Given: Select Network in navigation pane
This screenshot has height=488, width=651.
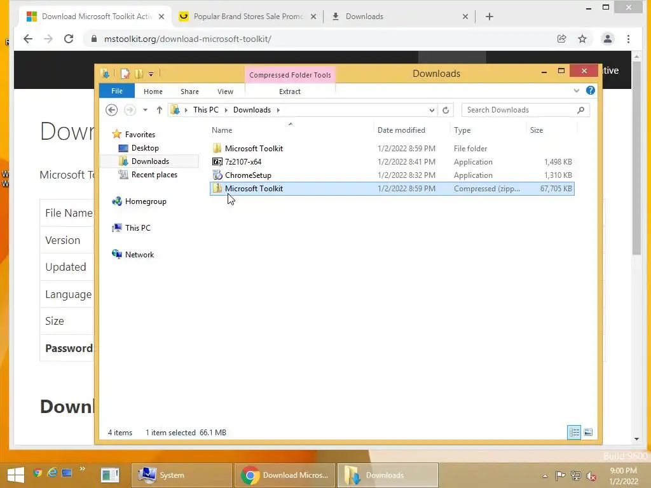Looking at the screenshot, I should pos(139,255).
